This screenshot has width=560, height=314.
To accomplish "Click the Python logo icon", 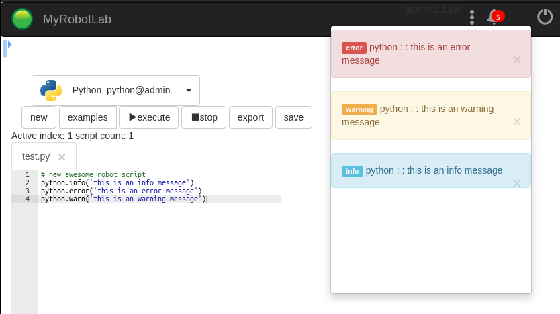I will 51,91.
